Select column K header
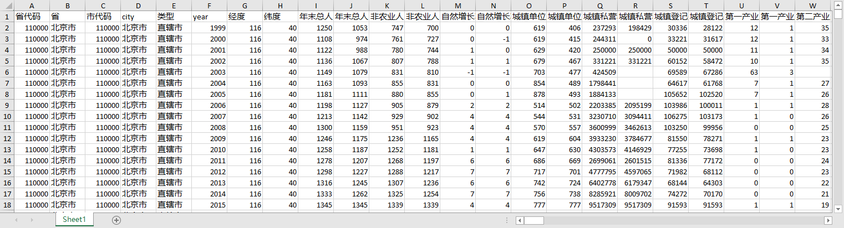Screen dimensions: 844x228 click(387, 6)
